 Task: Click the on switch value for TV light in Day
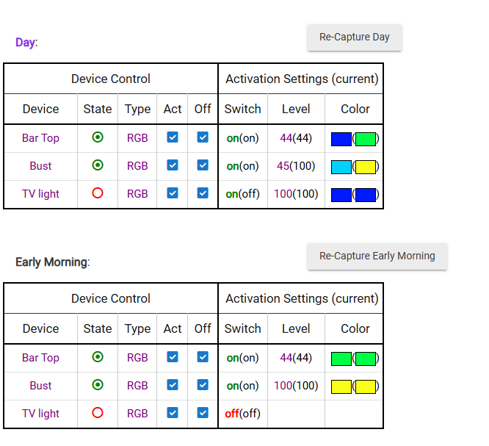click(232, 194)
